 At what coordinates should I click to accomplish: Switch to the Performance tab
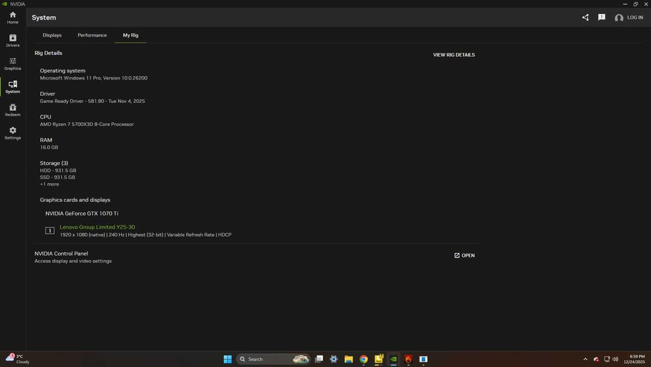(92, 35)
